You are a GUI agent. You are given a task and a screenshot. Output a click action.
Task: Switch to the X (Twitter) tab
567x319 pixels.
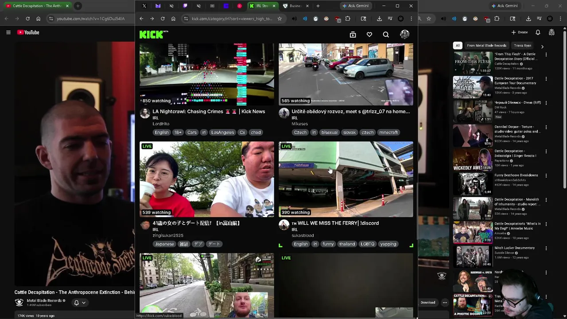(144, 6)
